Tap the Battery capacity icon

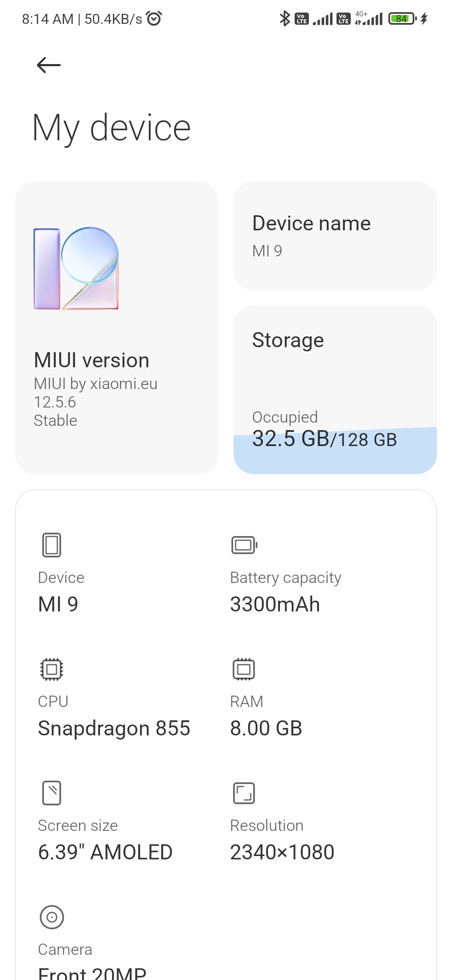(244, 545)
